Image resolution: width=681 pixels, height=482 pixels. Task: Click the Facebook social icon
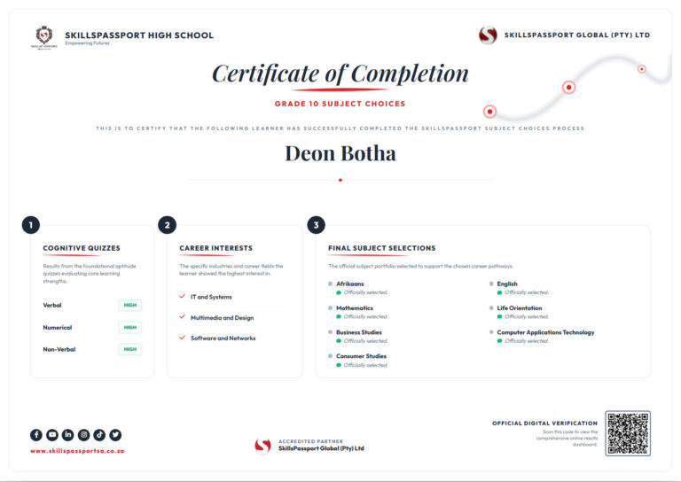coord(36,434)
